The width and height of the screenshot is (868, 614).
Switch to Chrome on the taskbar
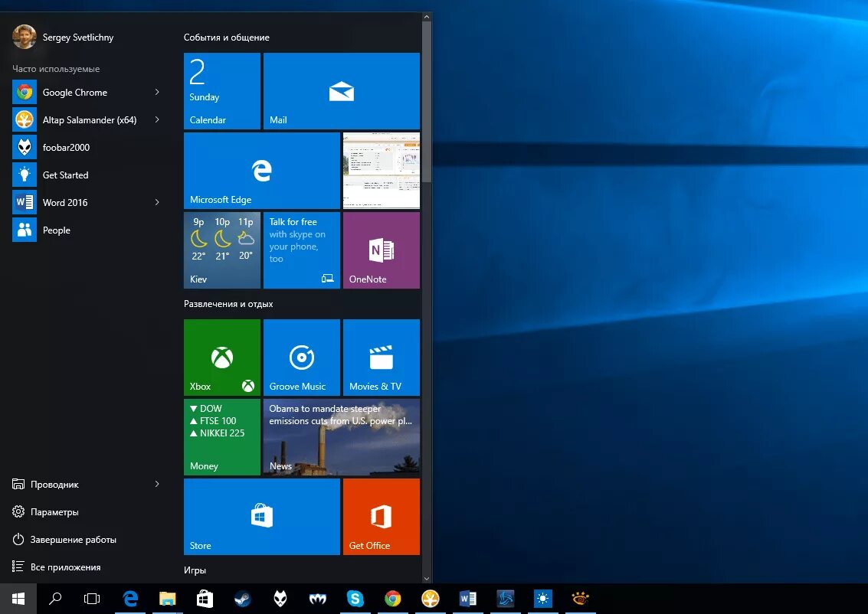tap(393, 599)
